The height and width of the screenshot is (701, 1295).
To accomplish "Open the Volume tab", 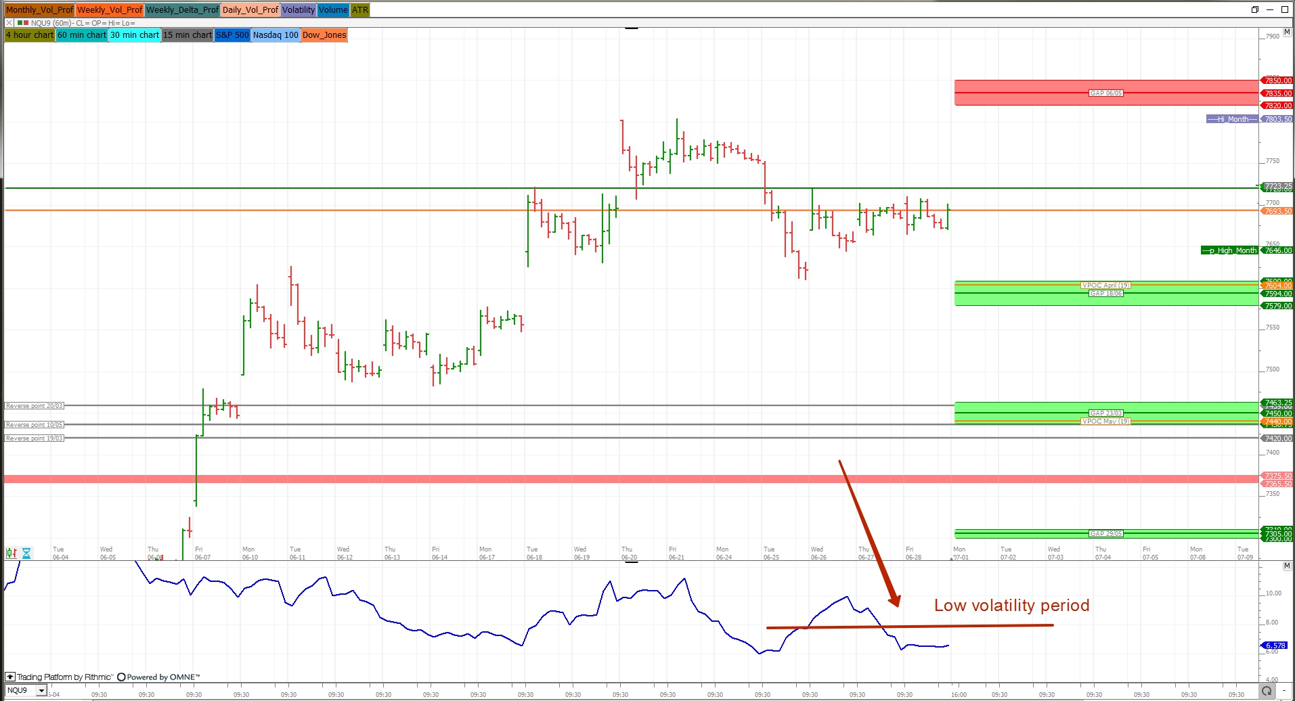I will click(333, 10).
